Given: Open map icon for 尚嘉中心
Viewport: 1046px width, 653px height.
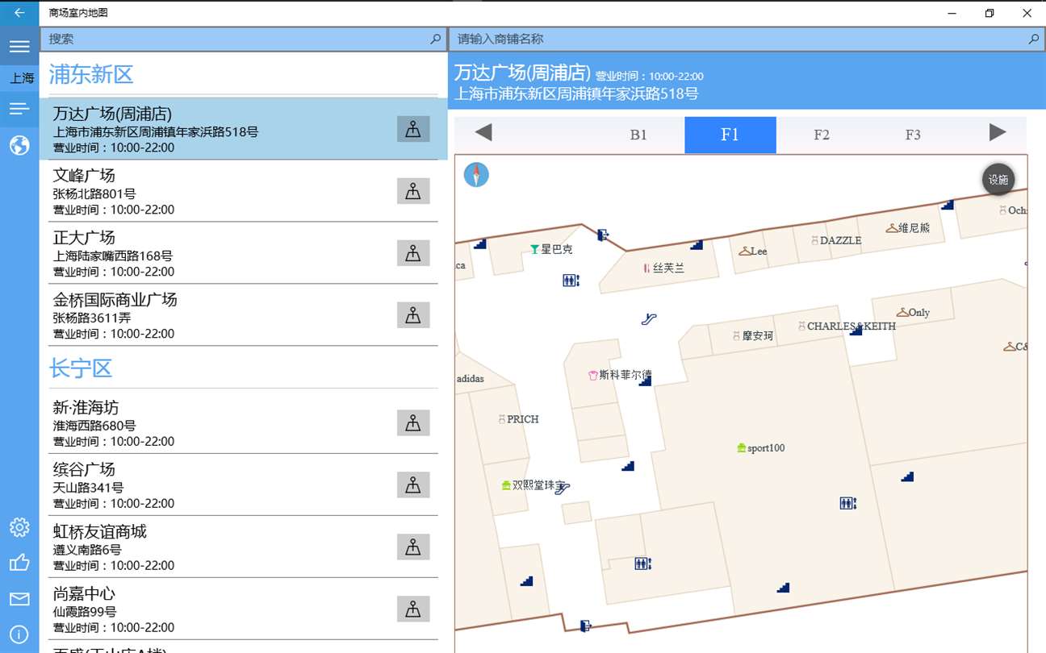Looking at the screenshot, I should point(413,609).
